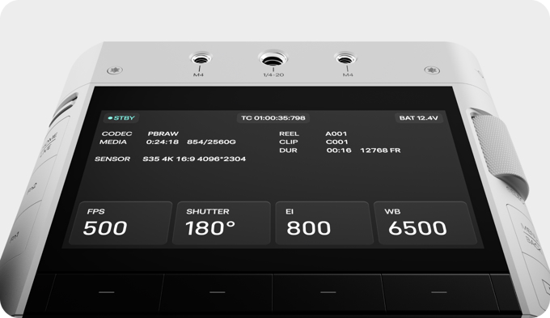Screen dimensions: 550x318
Task: Open the FPS 500 setting tile
Action: click(121, 223)
